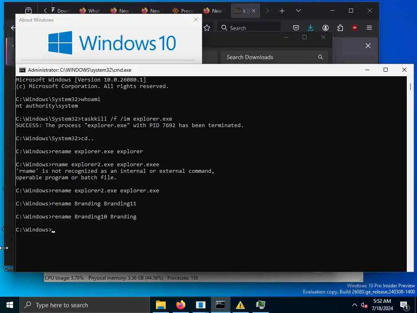Click 'nt authority\system' output line
The height and width of the screenshot is (313, 417).
(47, 106)
